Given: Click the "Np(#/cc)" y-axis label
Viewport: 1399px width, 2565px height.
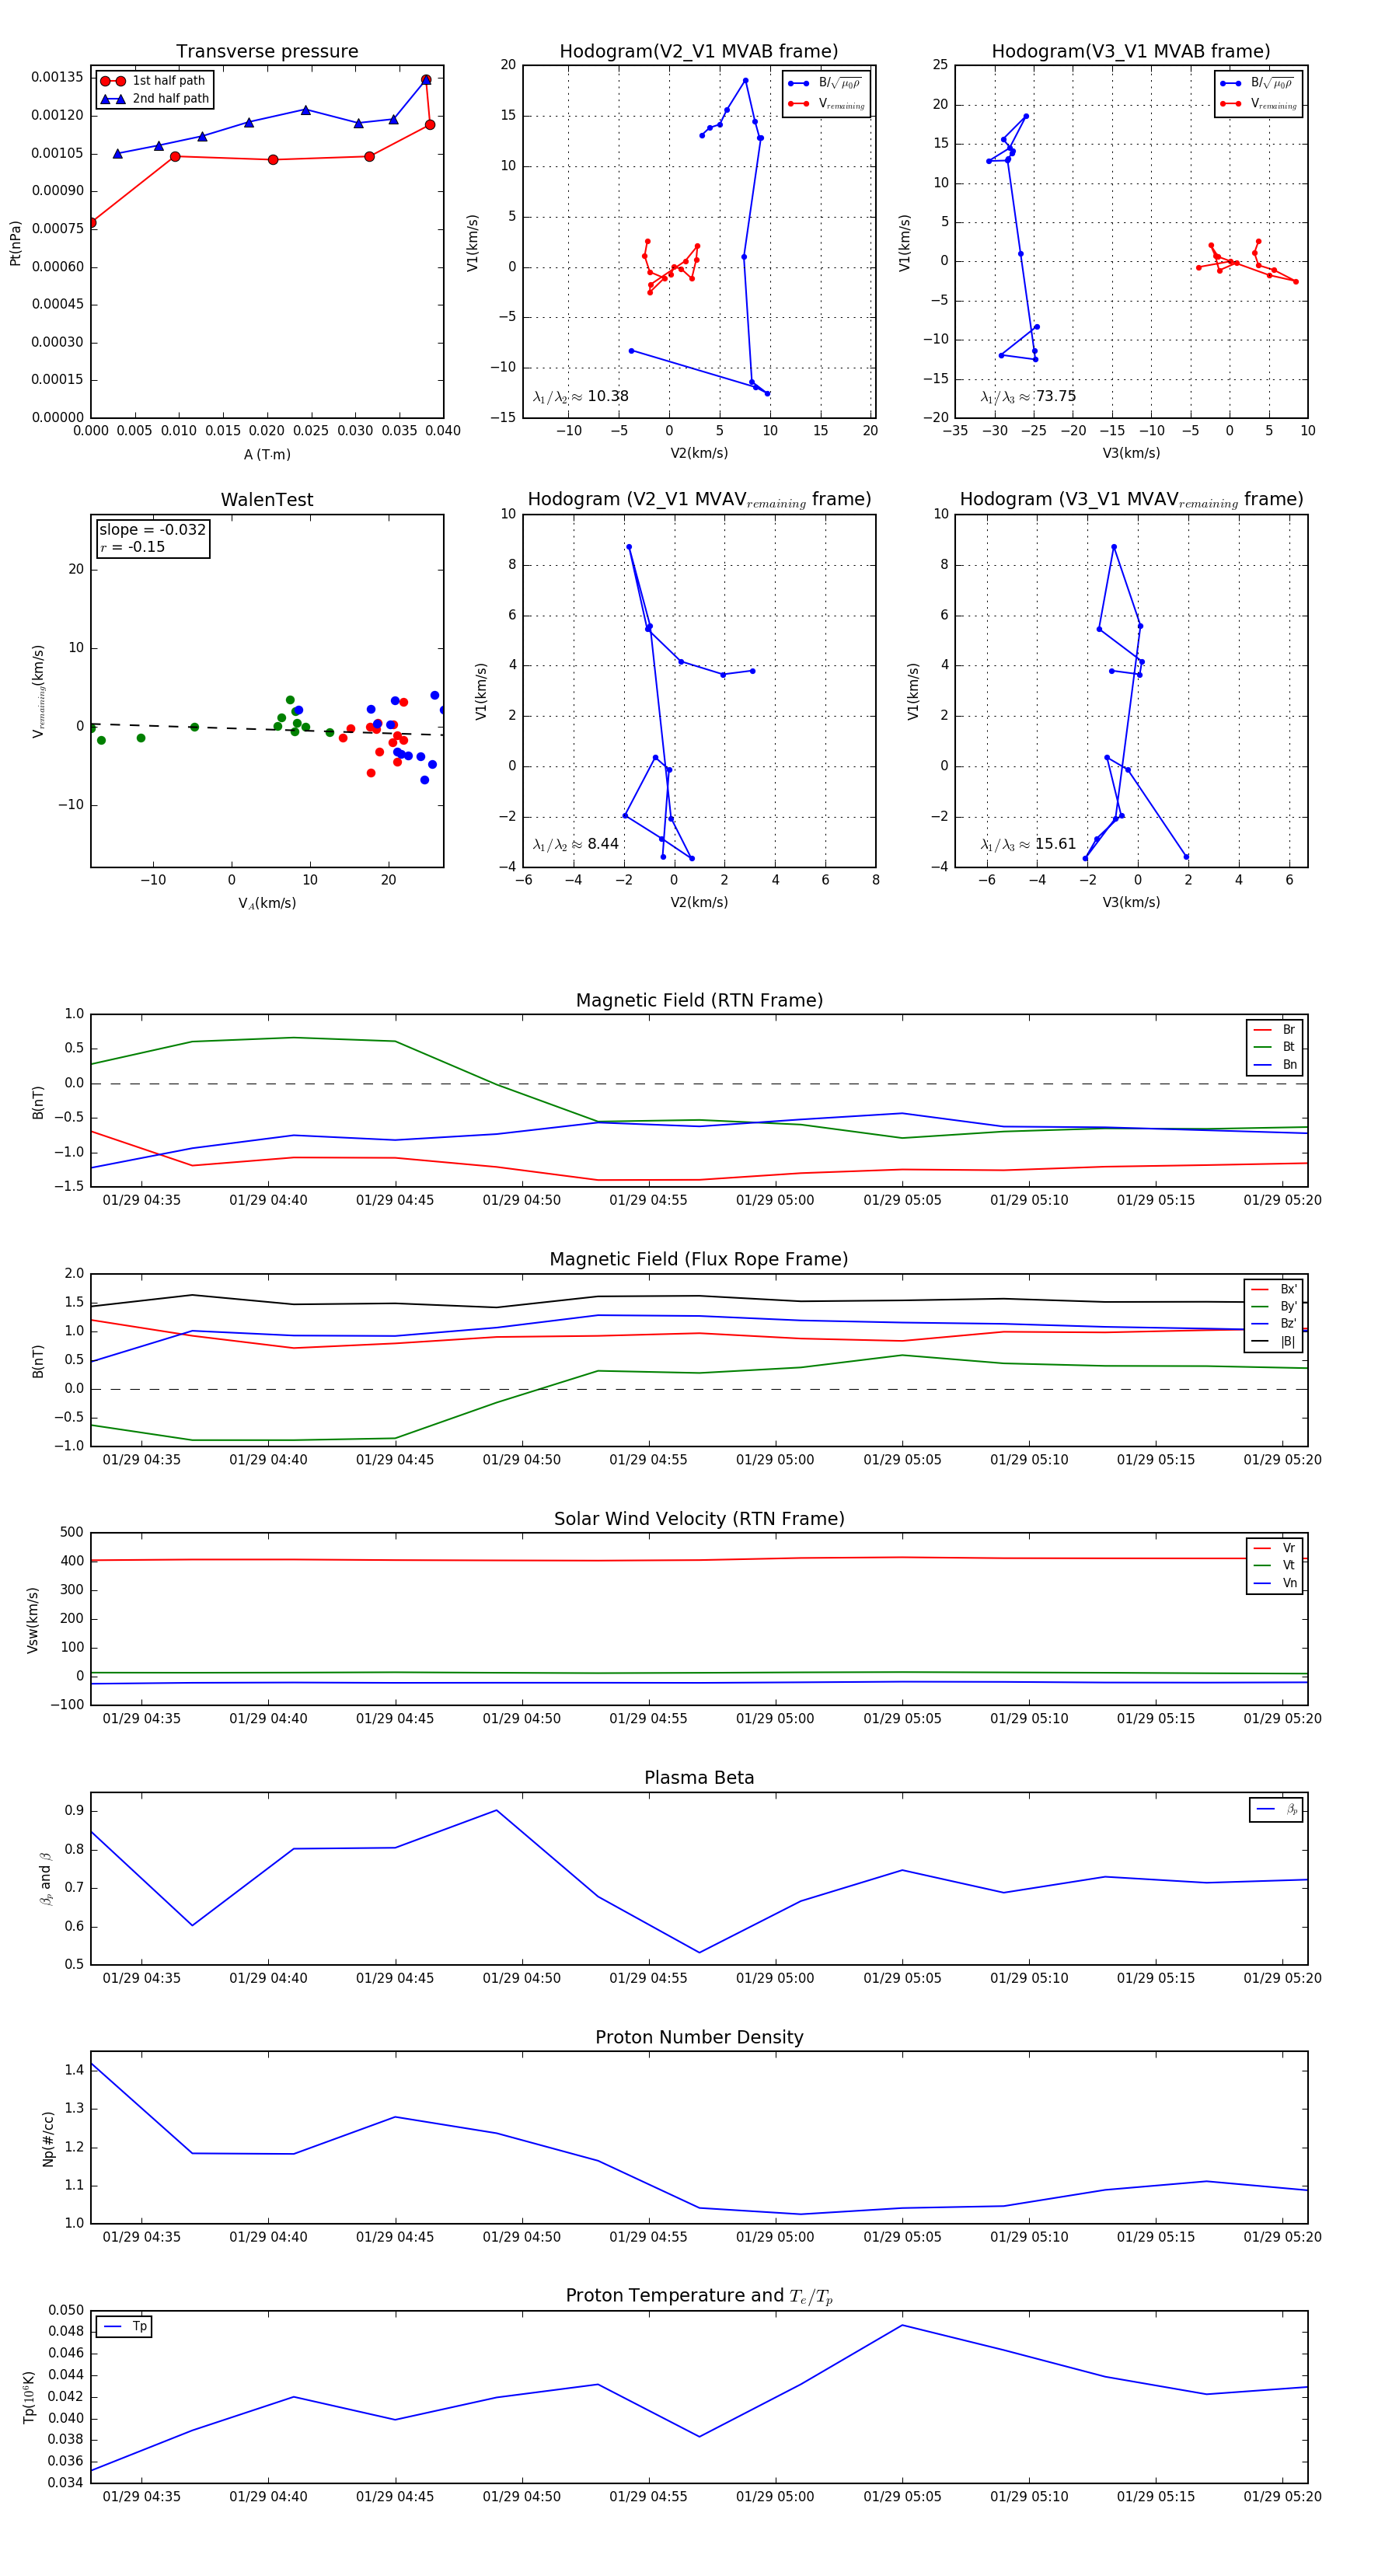Looking at the screenshot, I should [47, 2139].
